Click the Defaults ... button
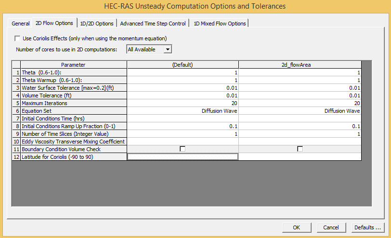 [x=368, y=227]
